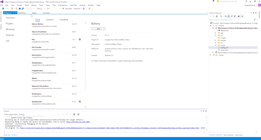
Task: Pin the Output panel with auto-hide icon
Action: point(203,111)
